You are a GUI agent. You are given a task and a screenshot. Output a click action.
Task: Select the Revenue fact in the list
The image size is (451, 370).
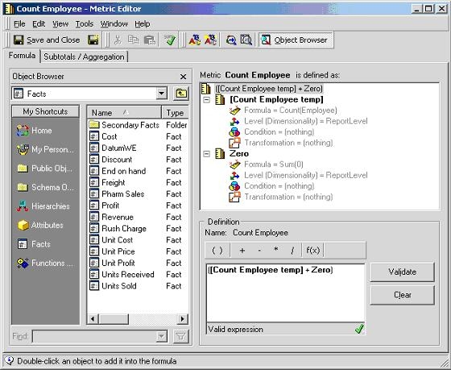118,217
